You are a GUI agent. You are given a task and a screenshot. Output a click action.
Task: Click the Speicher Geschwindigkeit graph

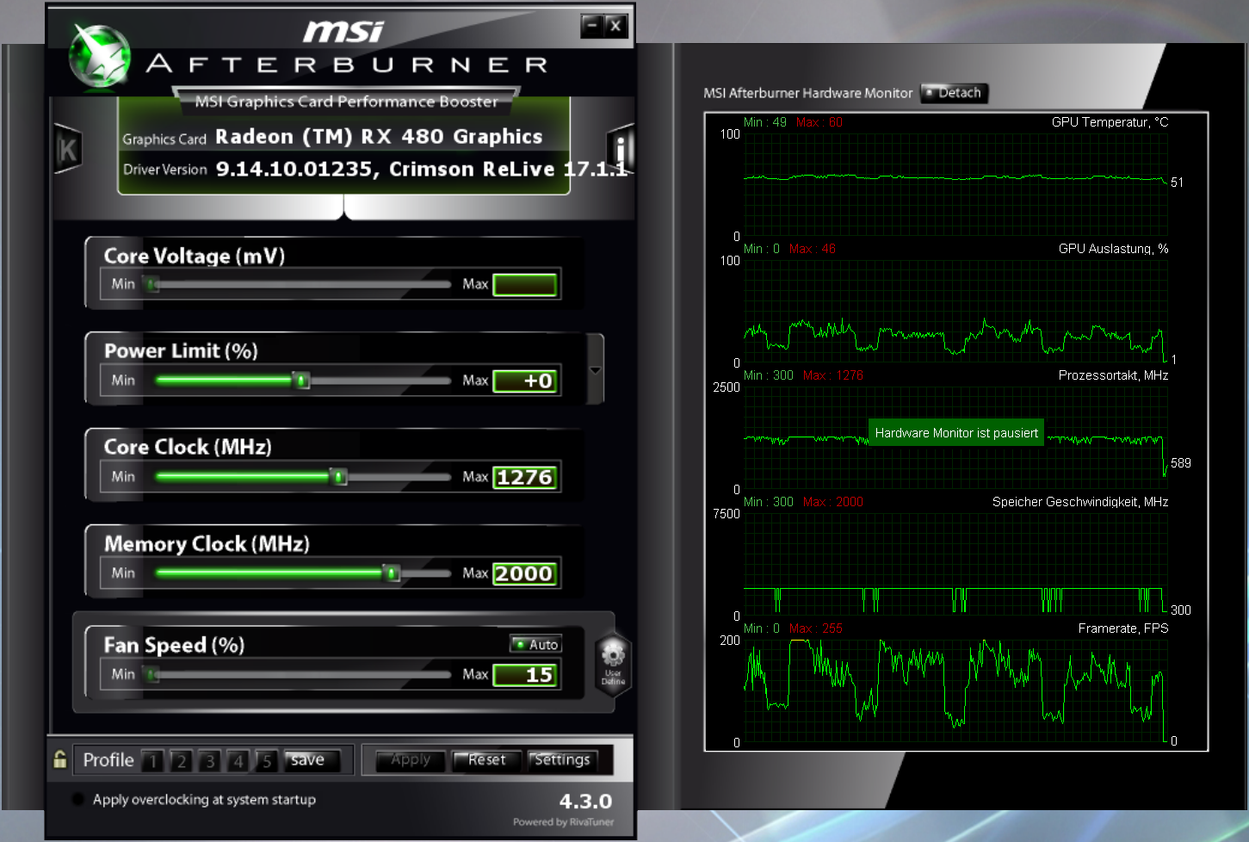(955, 564)
